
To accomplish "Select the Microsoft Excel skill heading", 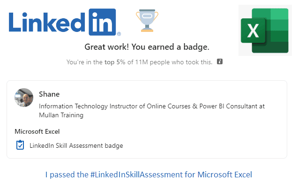I will (x=37, y=131).
